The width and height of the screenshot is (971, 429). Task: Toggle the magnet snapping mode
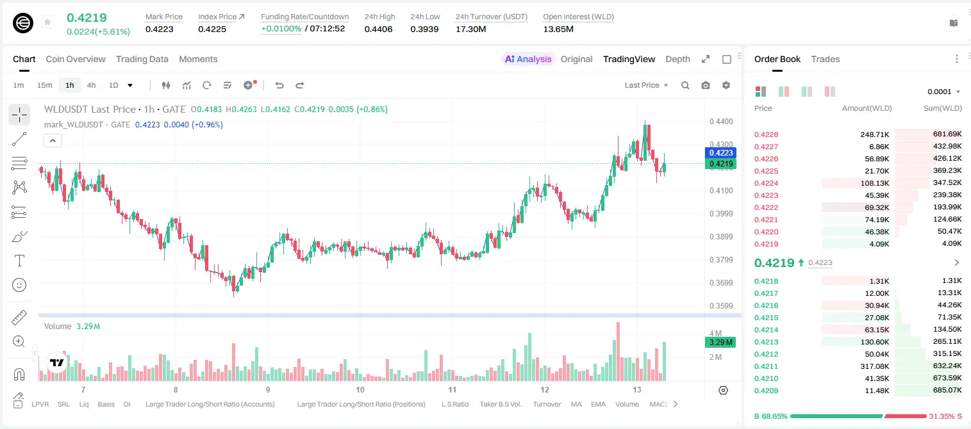pyautogui.click(x=19, y=375)
